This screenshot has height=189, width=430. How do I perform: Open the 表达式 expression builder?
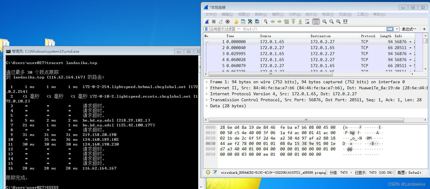point(409,29)
